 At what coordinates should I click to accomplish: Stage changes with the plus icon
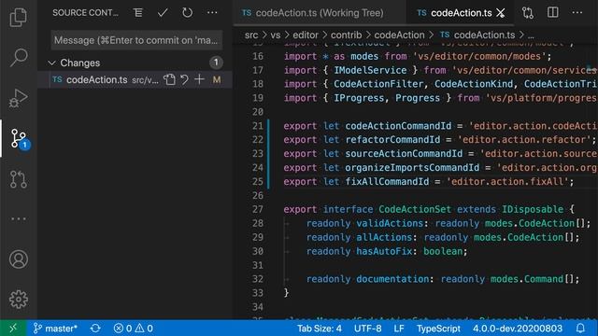tap(199, 79)
